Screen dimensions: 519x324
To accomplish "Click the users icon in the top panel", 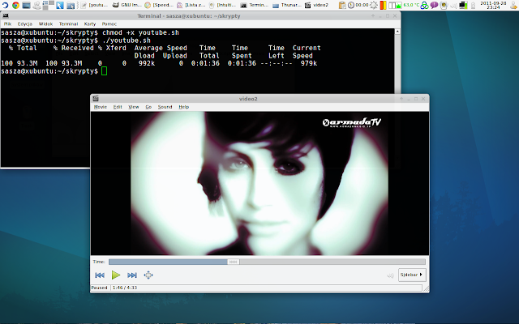I will (x=37, y=5).
